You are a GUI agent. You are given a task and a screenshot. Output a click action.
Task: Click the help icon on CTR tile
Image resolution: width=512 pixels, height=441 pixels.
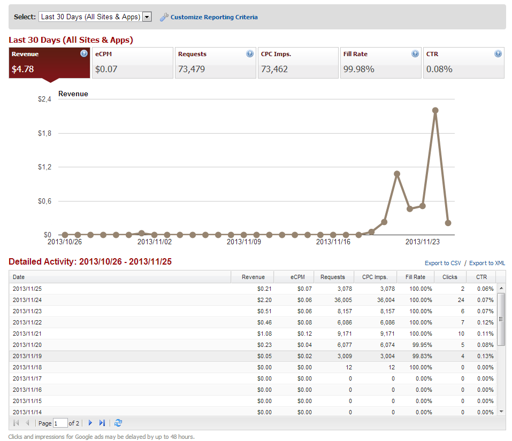pyautogui.click(x=498, y=53)
